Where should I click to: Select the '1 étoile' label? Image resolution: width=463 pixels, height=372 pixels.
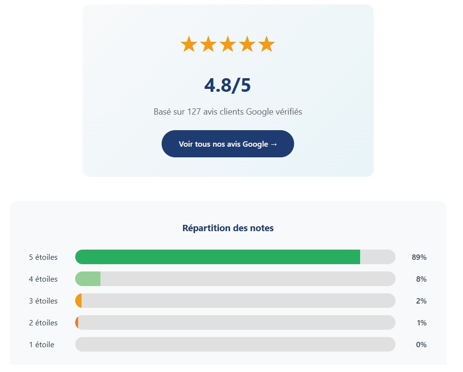click(x=42, y=344)
